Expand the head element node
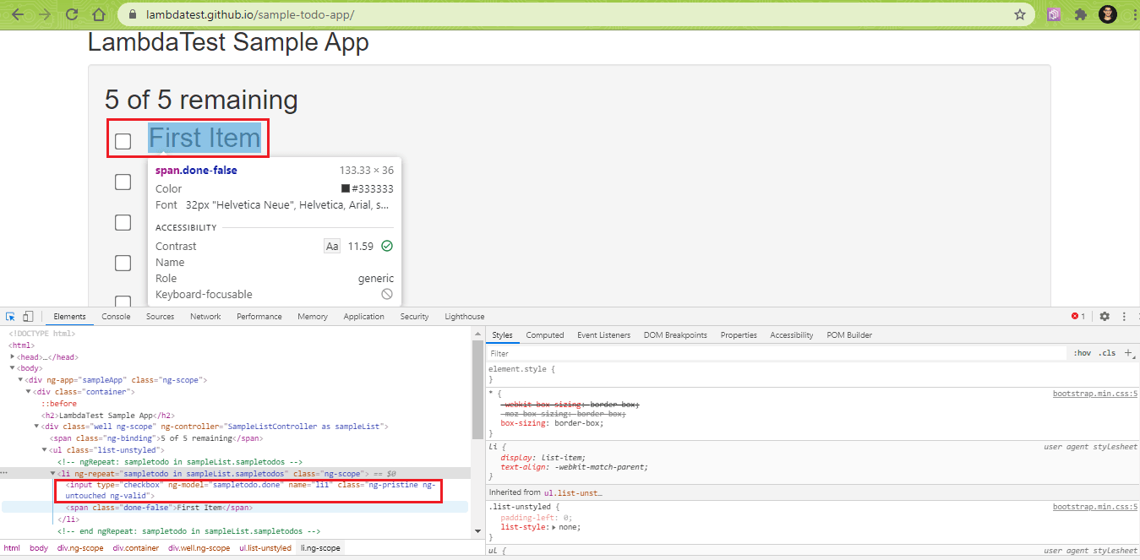This screenshot has width=1140, height=560. [x=13, y=357]
